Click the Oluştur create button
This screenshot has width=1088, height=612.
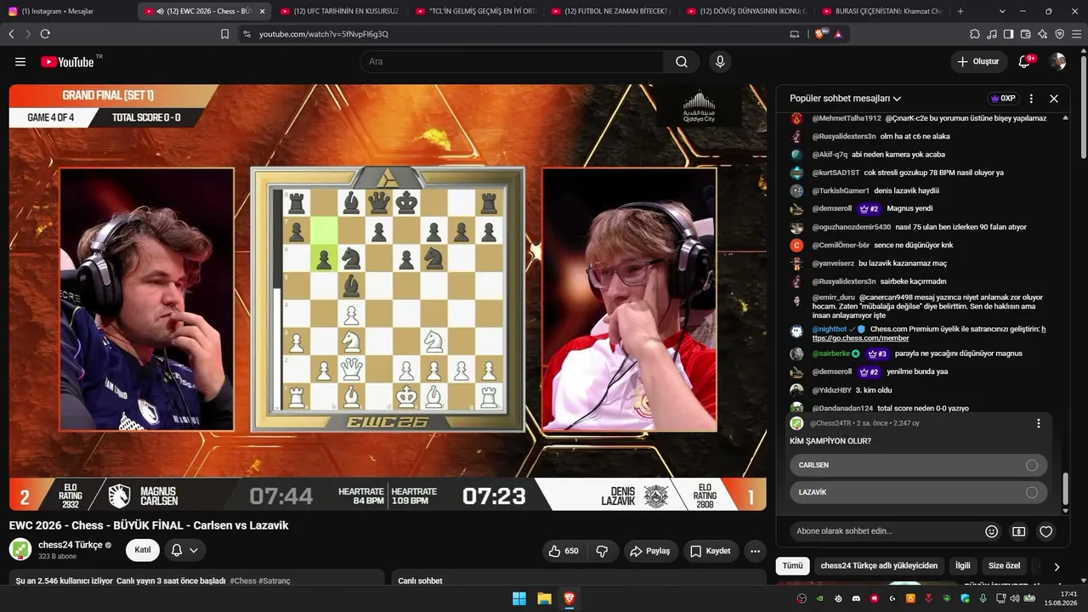[978, 62]
